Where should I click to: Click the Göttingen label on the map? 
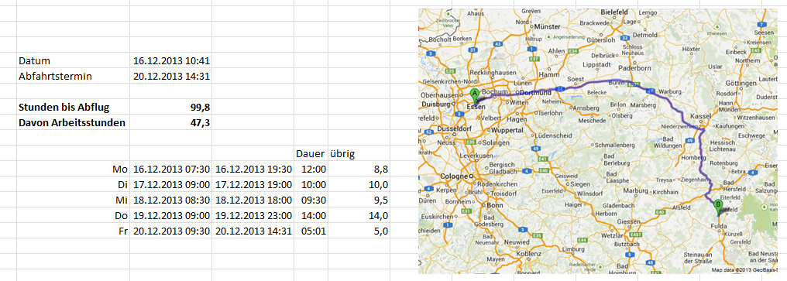click(740, 83)
